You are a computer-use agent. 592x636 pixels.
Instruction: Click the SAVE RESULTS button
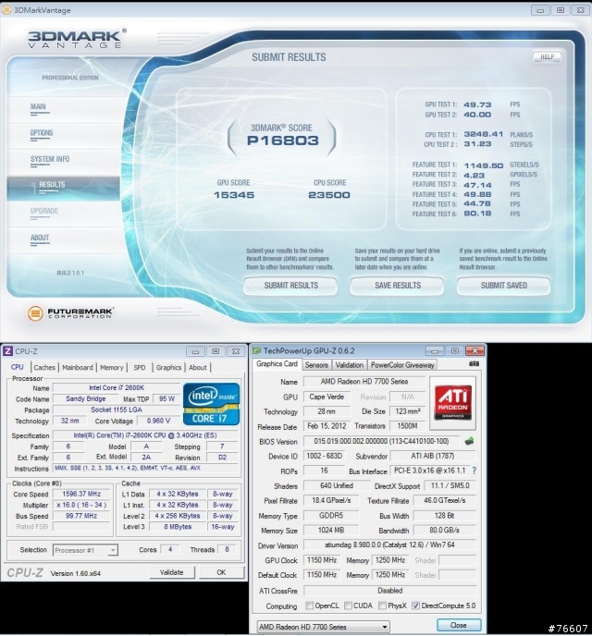(x=397, y=286)
